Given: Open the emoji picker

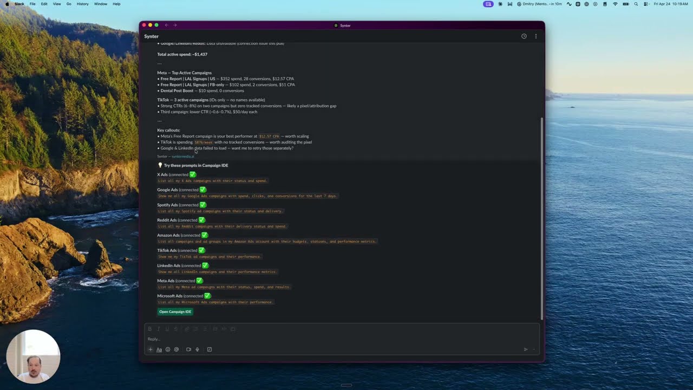Looking at the screenshot, I should [x=168, y=349].
